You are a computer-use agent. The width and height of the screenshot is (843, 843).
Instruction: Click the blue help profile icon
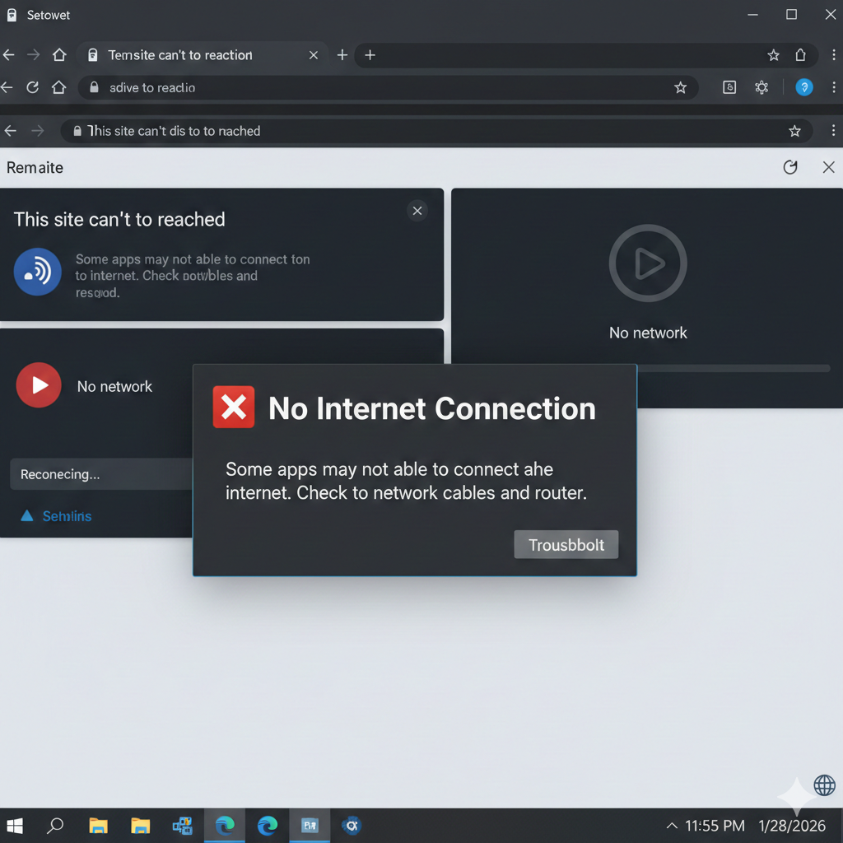[x=804, y=87]
